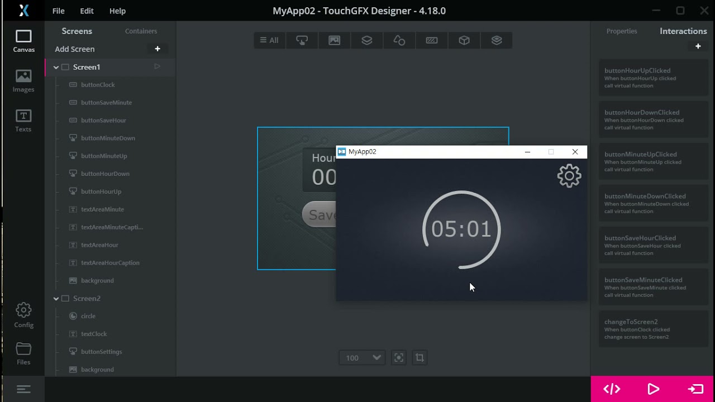This screenshot has width=715, height=402.
Task: Open the buttonSaveHourClicked interaction
Action: [x=653, y=245]
